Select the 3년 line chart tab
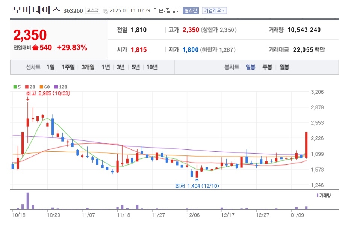339x227 pixels. tap(121, 67)
